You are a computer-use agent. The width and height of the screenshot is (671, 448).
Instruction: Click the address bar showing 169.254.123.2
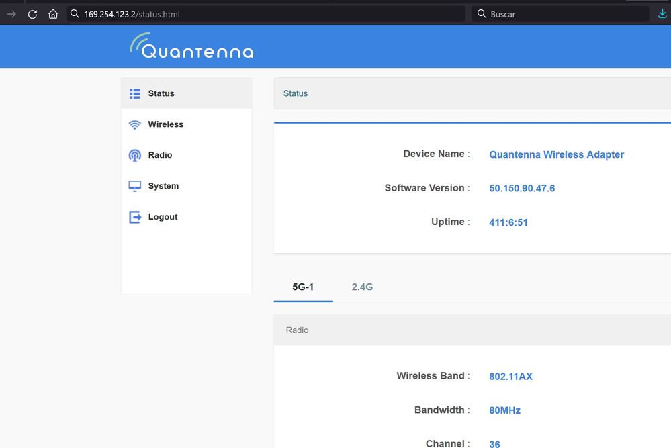pyautogui.click(x=269, y=14)
